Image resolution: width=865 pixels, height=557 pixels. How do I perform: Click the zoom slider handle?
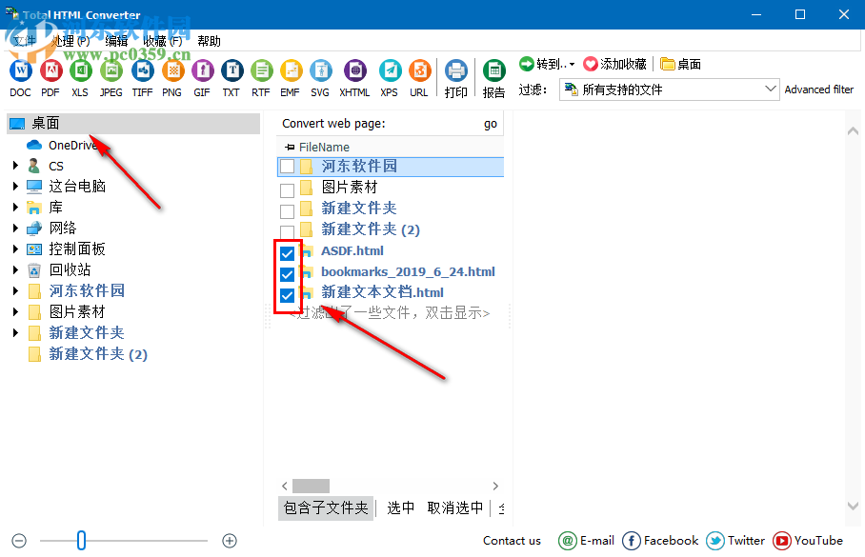81,541
